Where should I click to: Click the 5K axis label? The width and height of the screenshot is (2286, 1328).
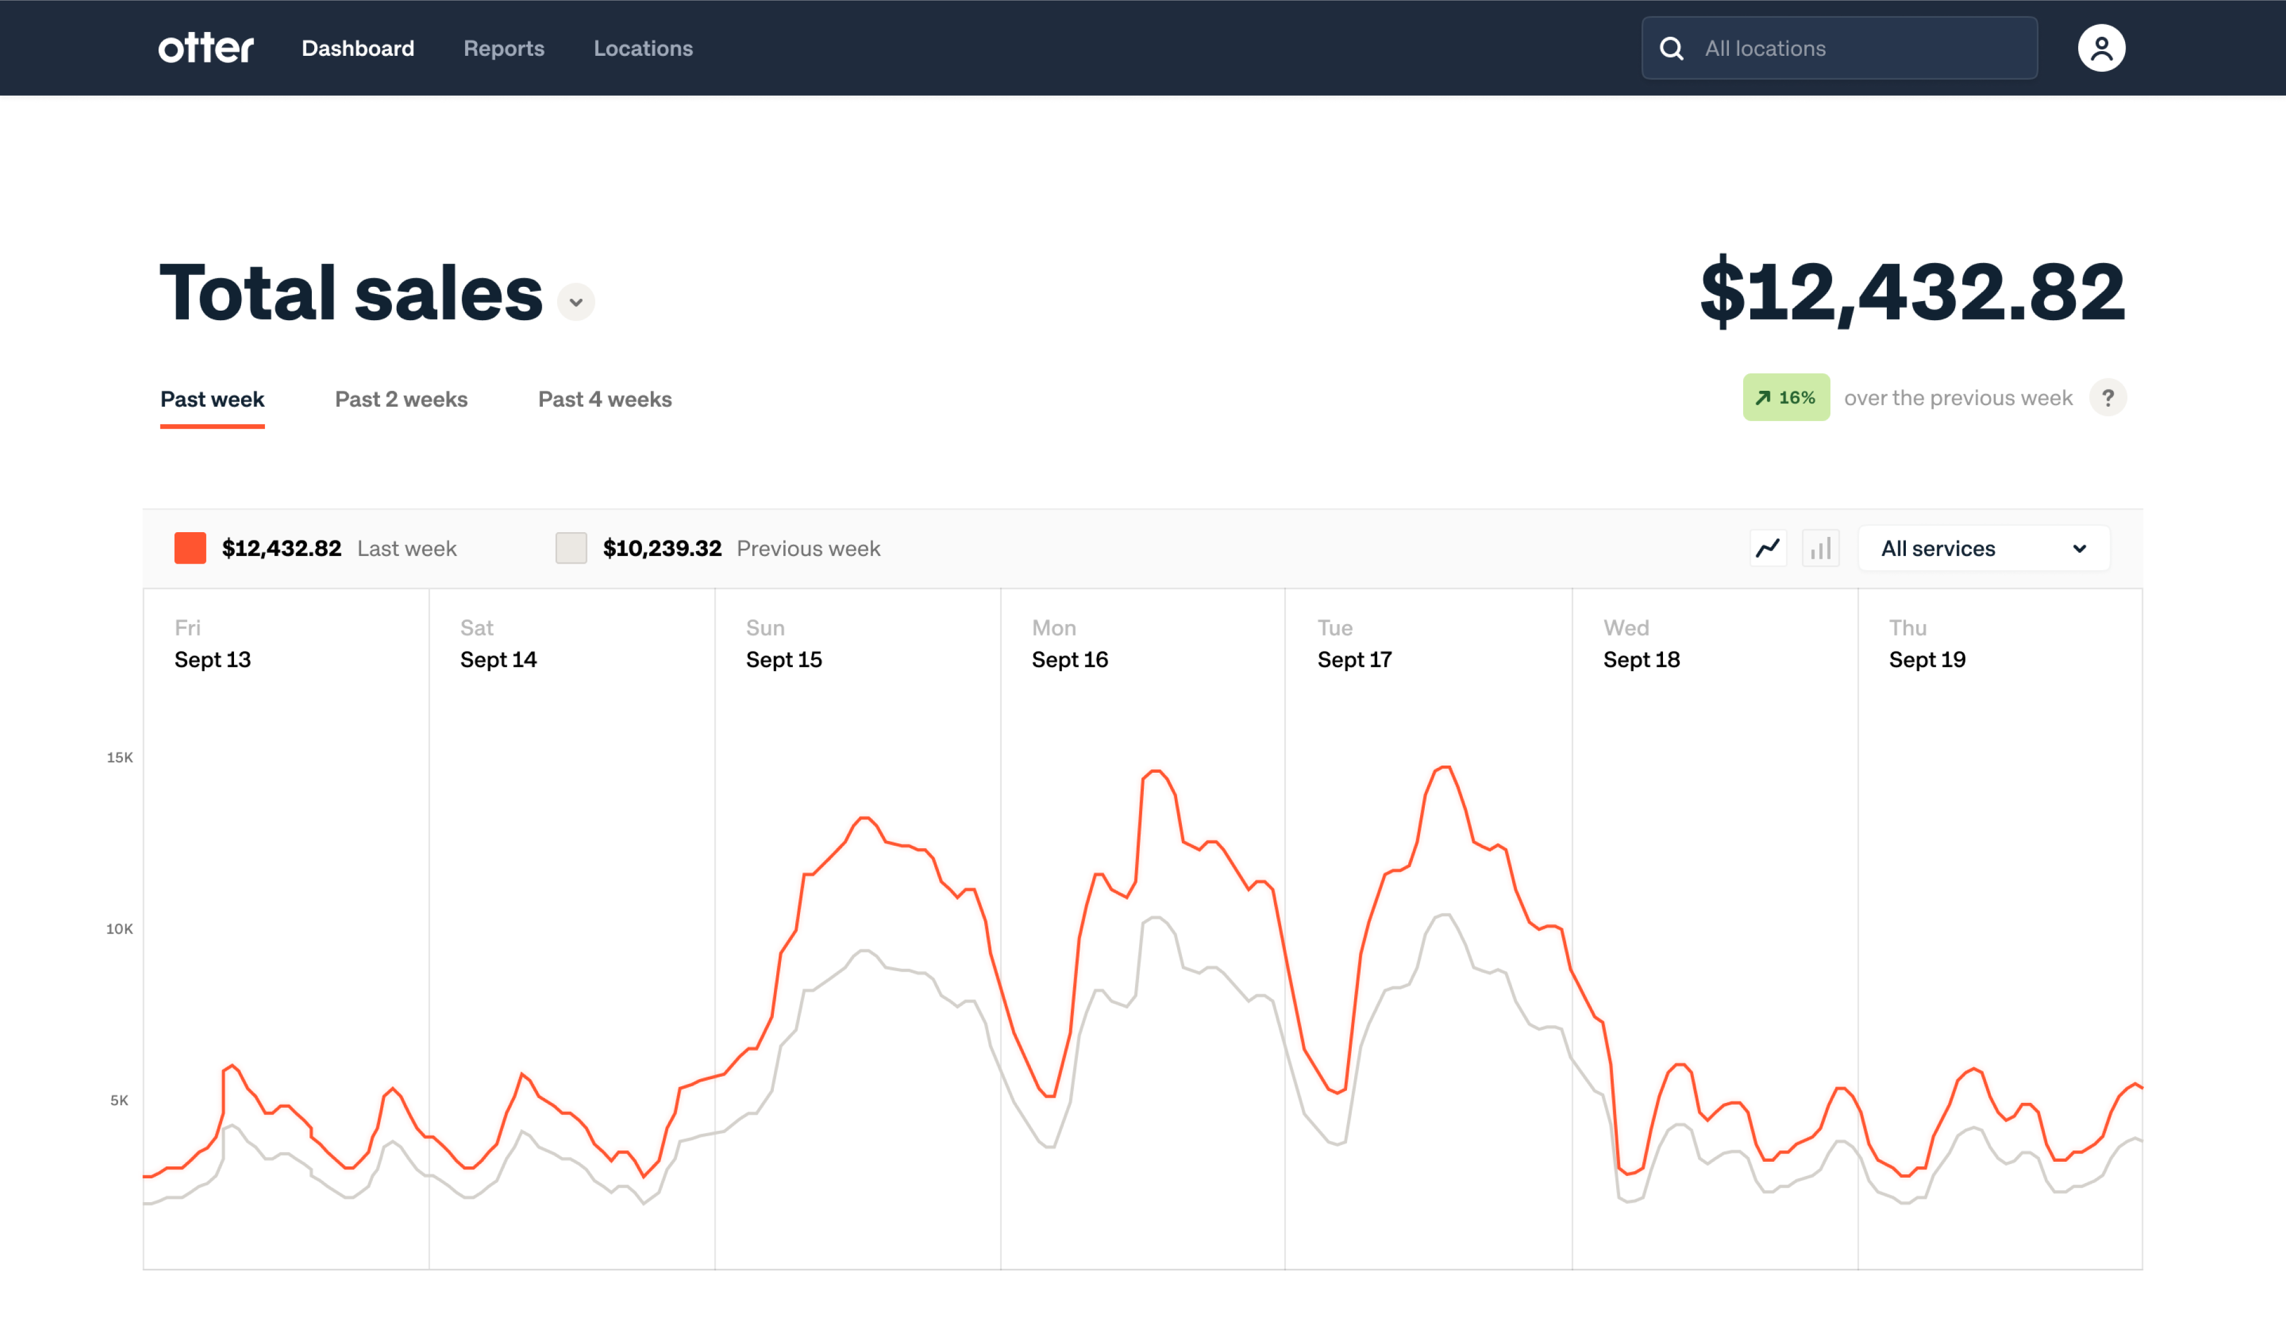pyautogui.click(x=120, y=1101)
